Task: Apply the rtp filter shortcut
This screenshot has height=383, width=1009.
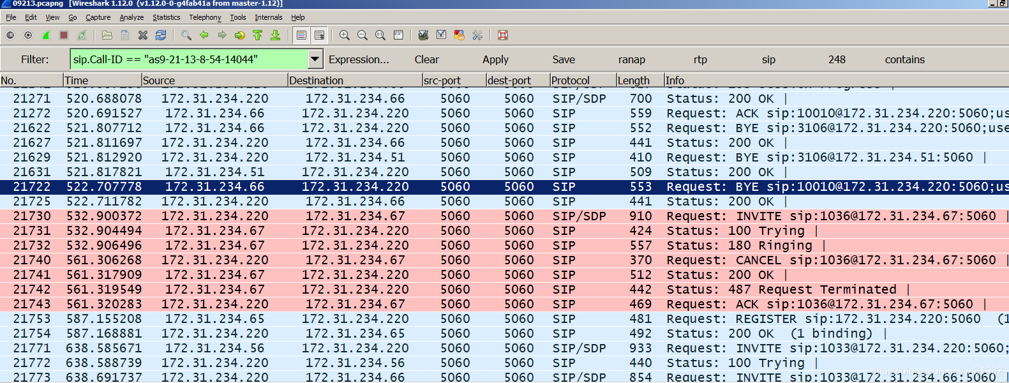Action: tap(700, 59)
